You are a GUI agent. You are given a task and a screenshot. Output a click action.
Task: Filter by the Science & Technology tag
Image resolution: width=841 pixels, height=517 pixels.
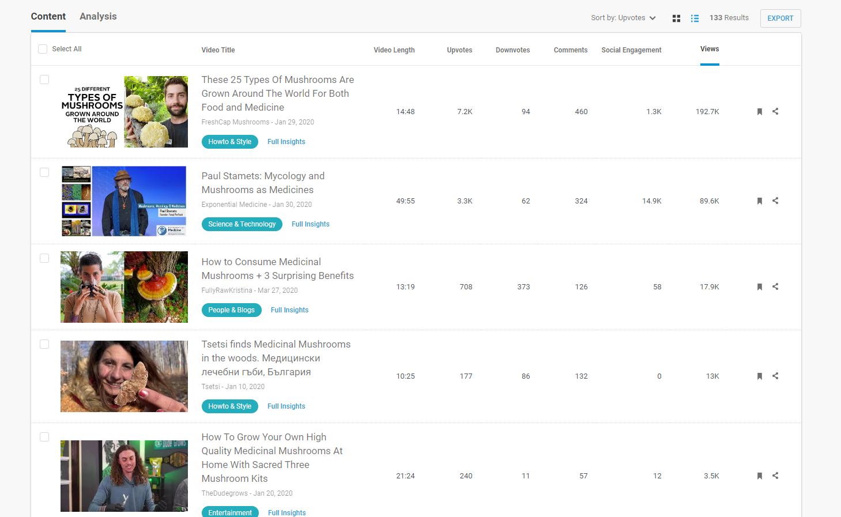(x=242, y=224)
